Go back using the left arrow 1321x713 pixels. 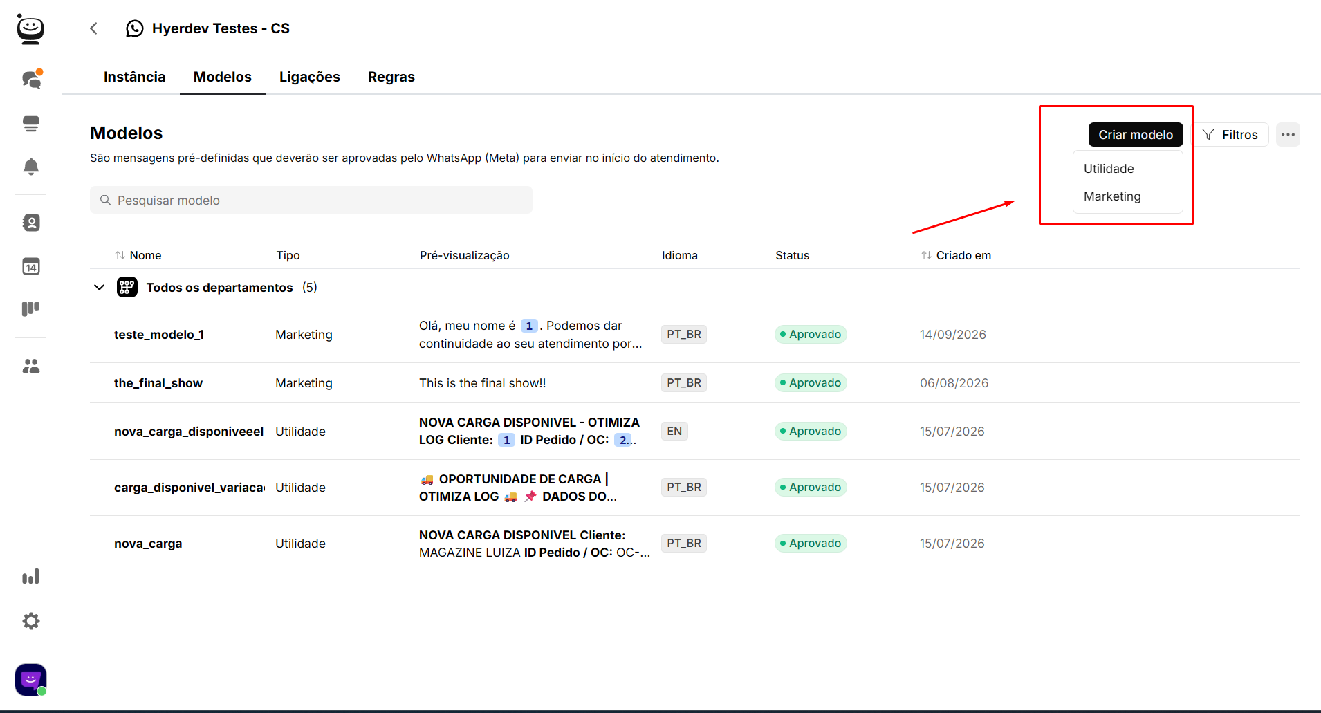tap(94, 28)
